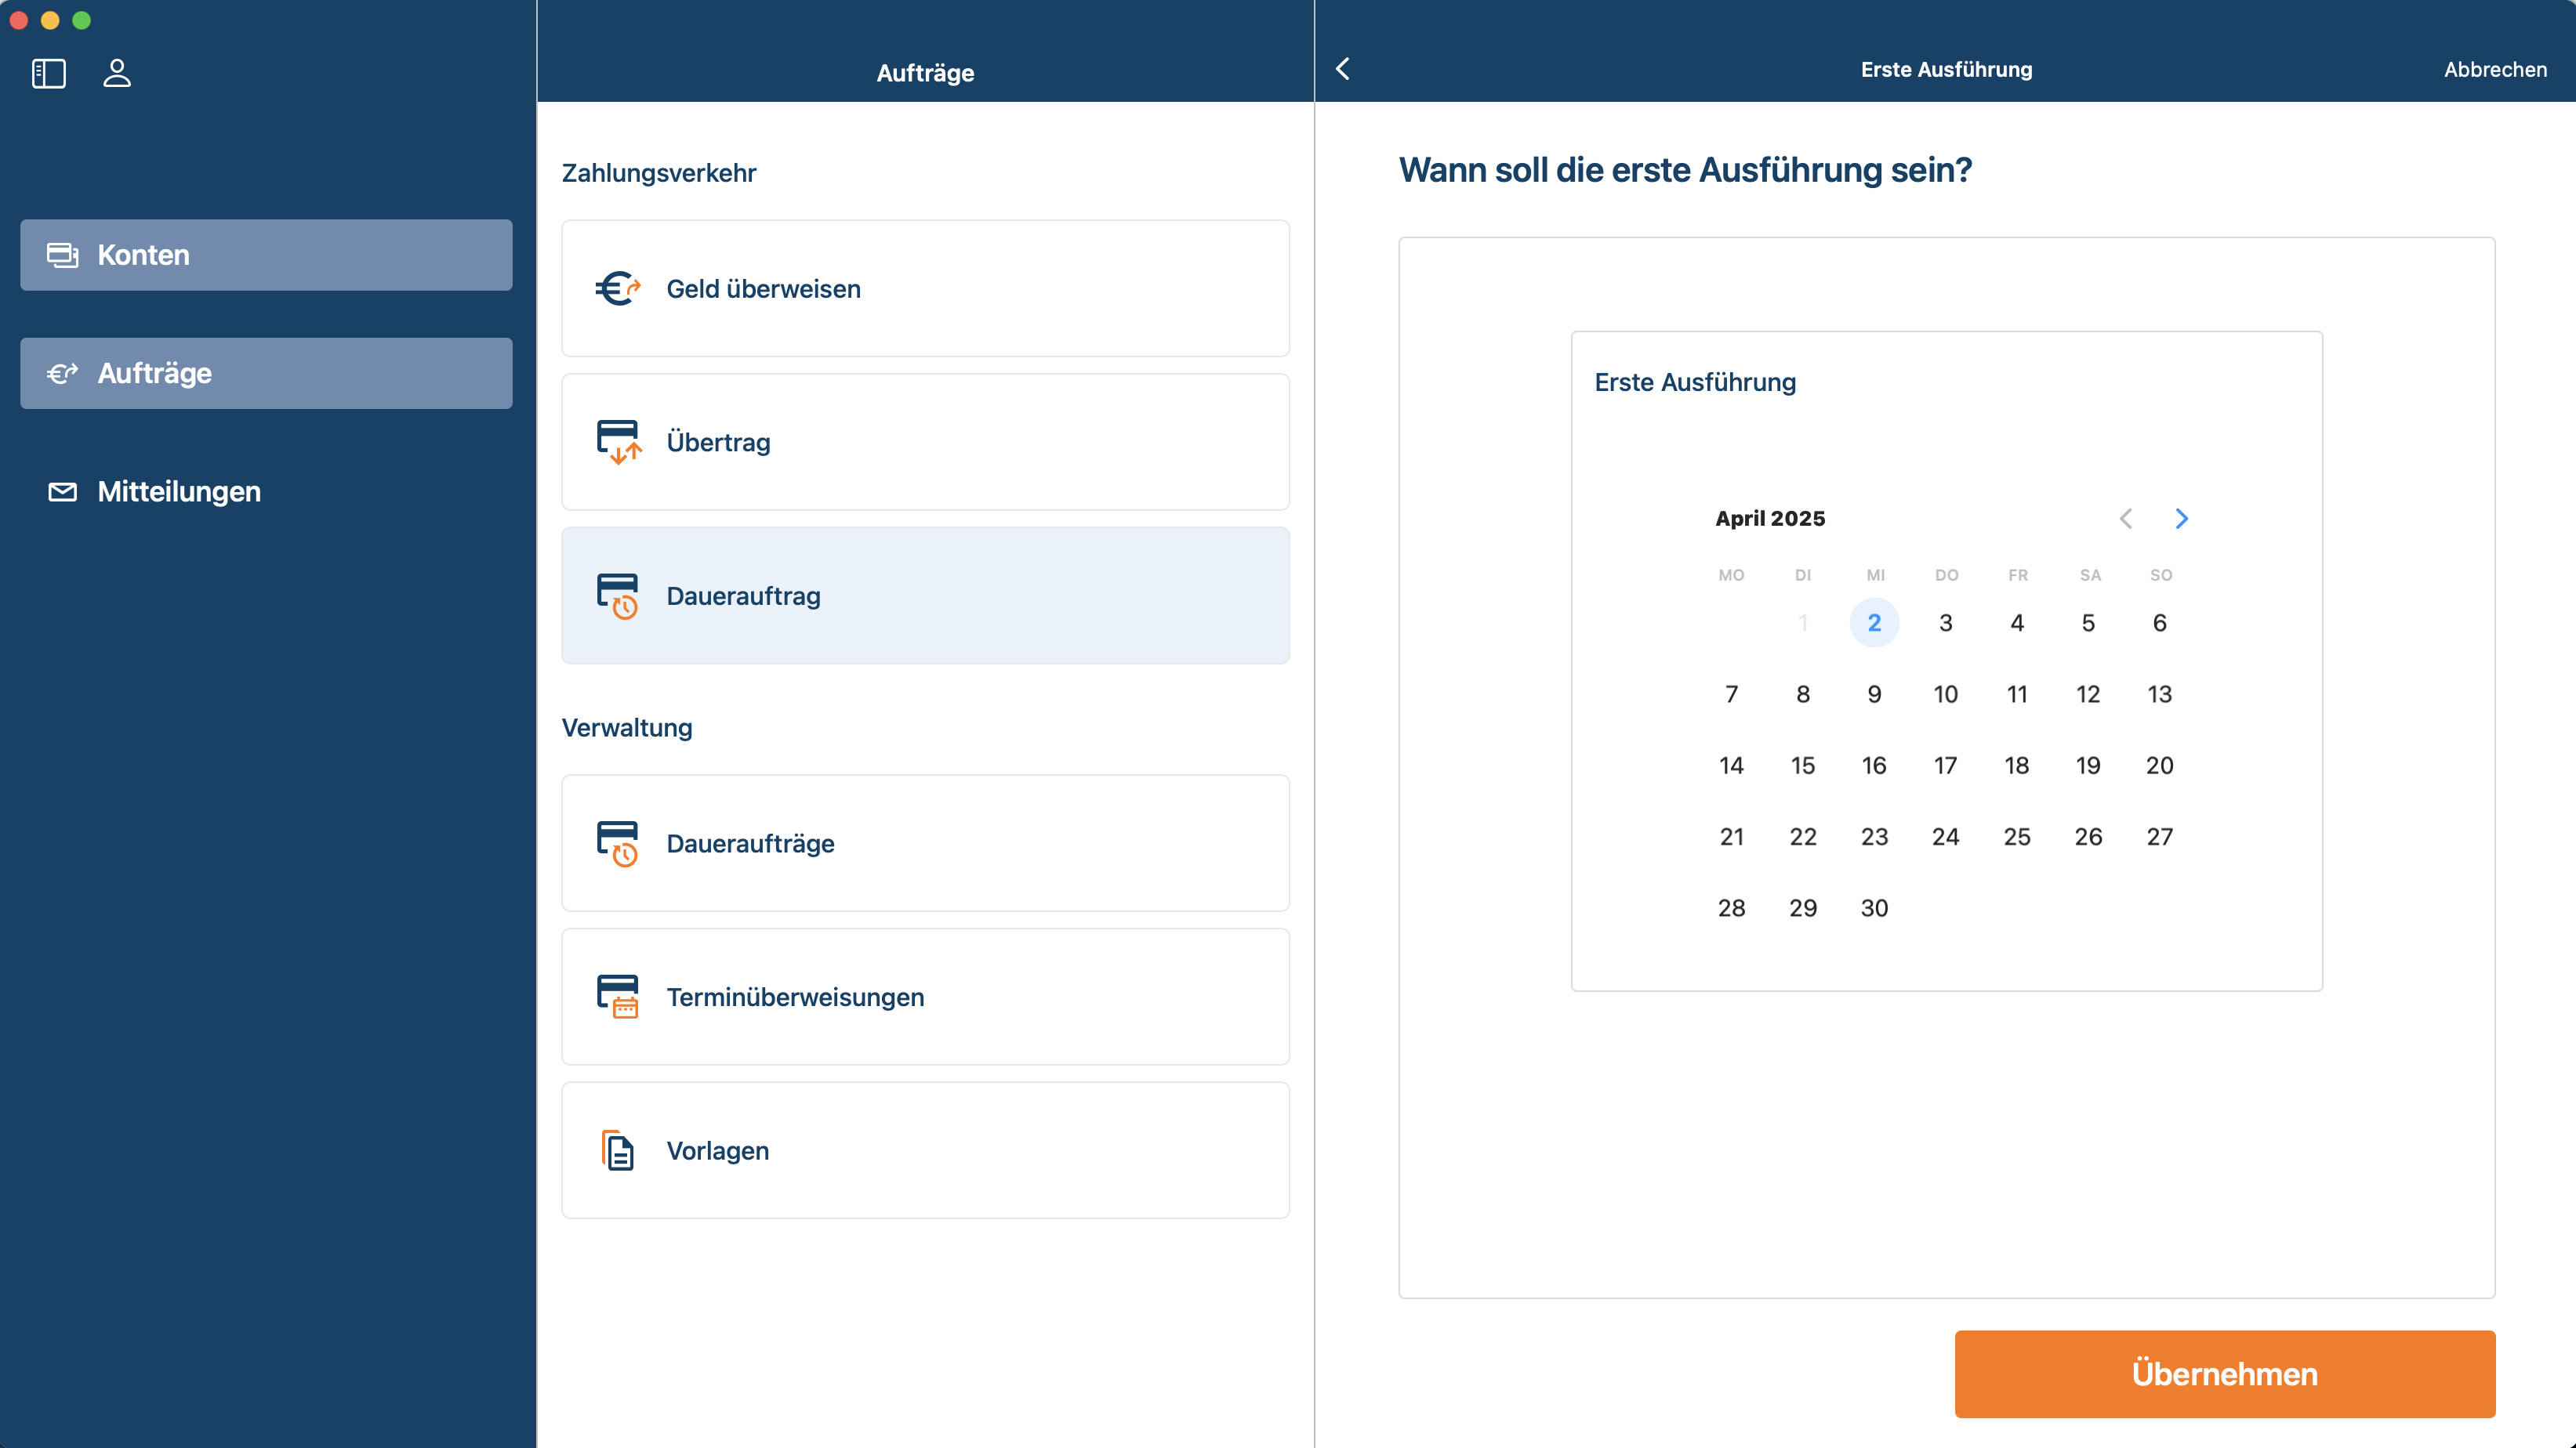Select April 12 in the calendar

2088,693
